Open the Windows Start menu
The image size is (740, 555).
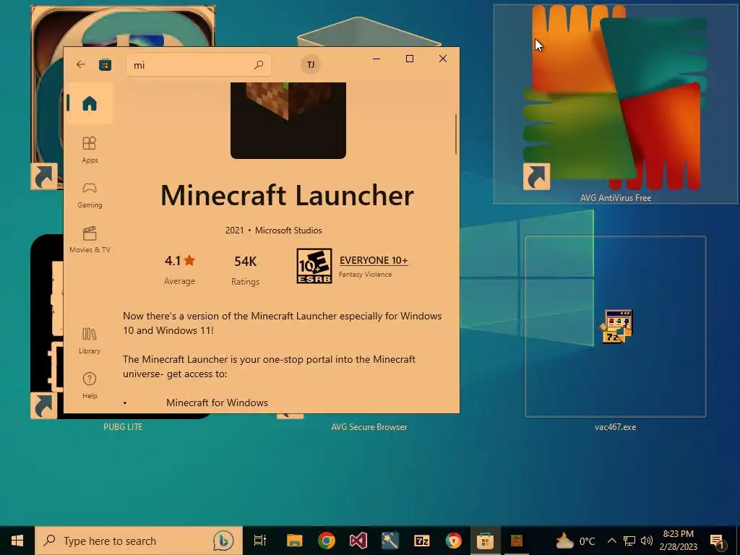coord(17,541)
